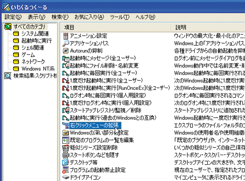Image resolution: width=245 pixels, height=181 pixels.
Task: Select the Windowsの深い部分の設定 entry
Action: click(99, 133)
